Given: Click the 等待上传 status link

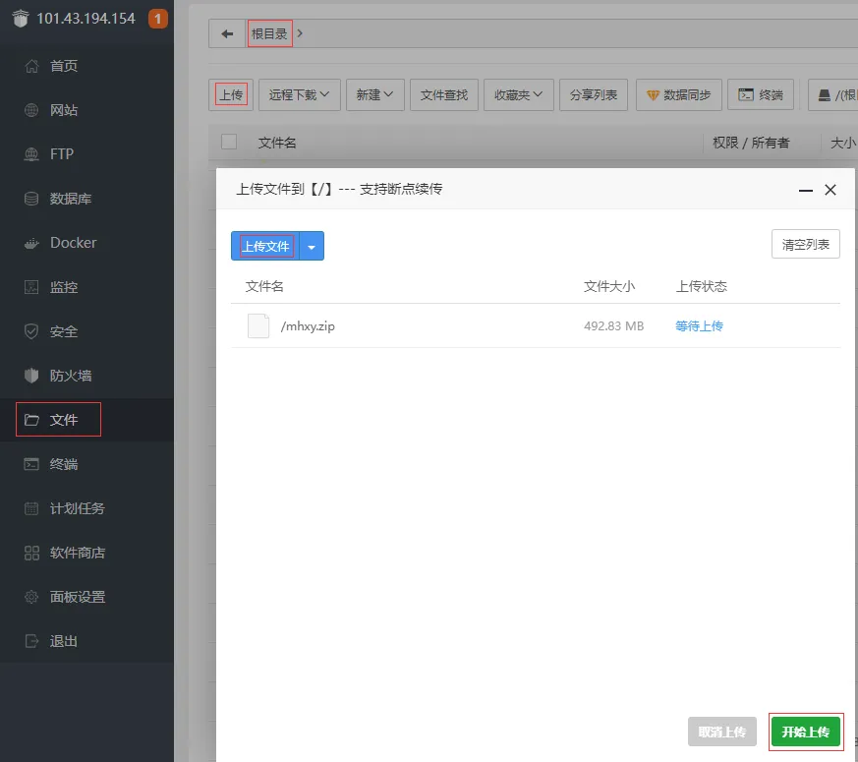Looking at the screenshot, I should click(699, 326).
